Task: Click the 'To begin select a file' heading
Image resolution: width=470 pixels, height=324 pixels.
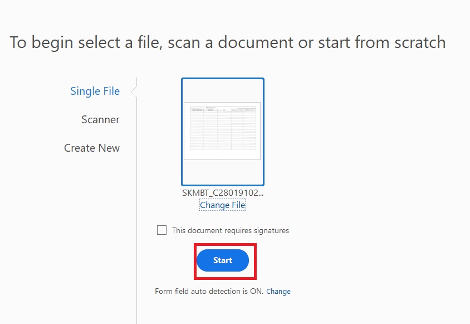Action: pyautogui.click(x=228, y=42)
